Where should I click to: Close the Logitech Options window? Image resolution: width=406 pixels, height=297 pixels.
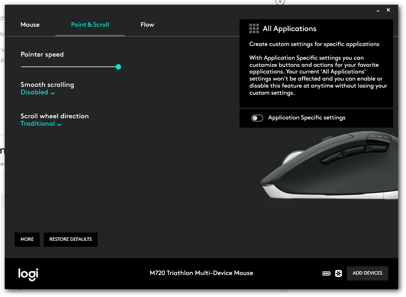[x=388, y=10]
